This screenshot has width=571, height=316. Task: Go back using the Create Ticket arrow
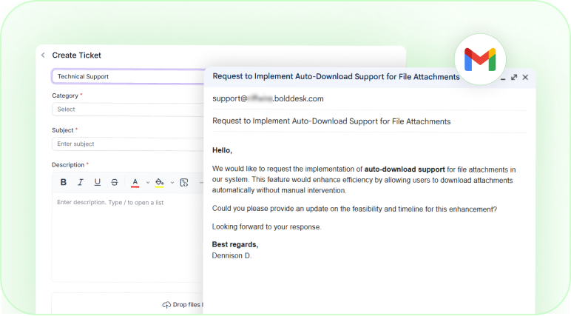pos(43,55)
